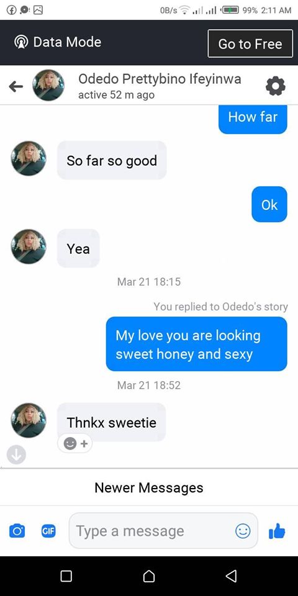
Task: Open emoji smiley in message field
Action: 243,531
